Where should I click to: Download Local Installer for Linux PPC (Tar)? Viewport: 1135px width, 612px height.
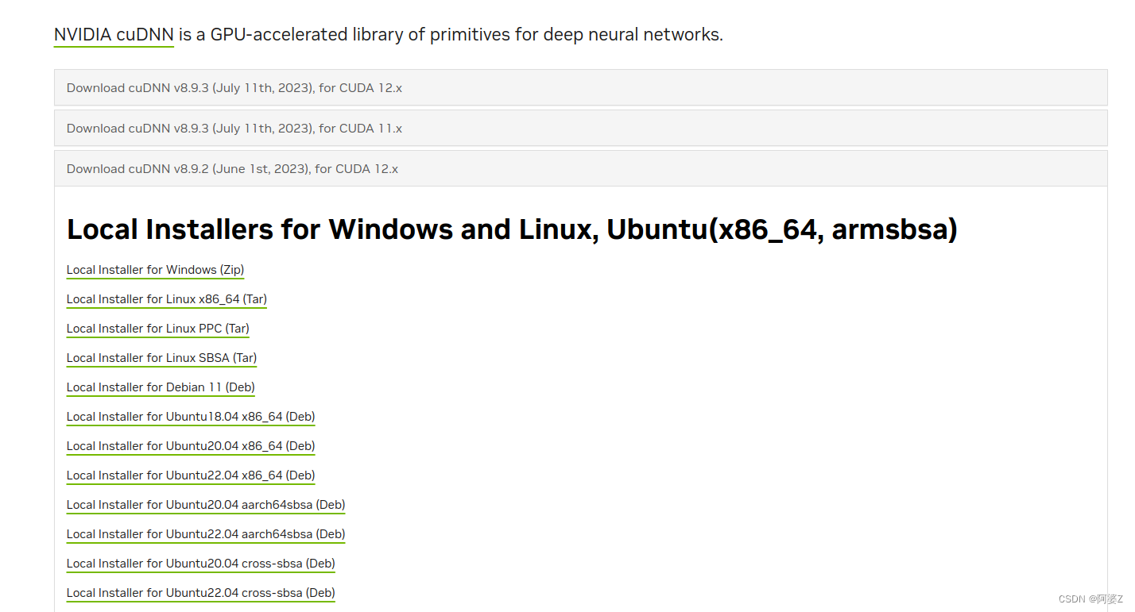[x=157, y=329]
